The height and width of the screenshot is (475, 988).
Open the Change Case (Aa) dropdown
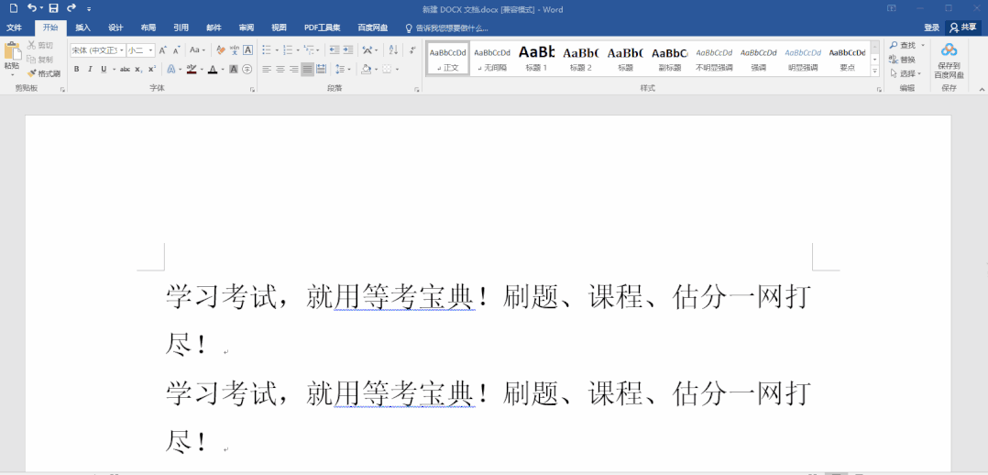(x=198, y=50)
